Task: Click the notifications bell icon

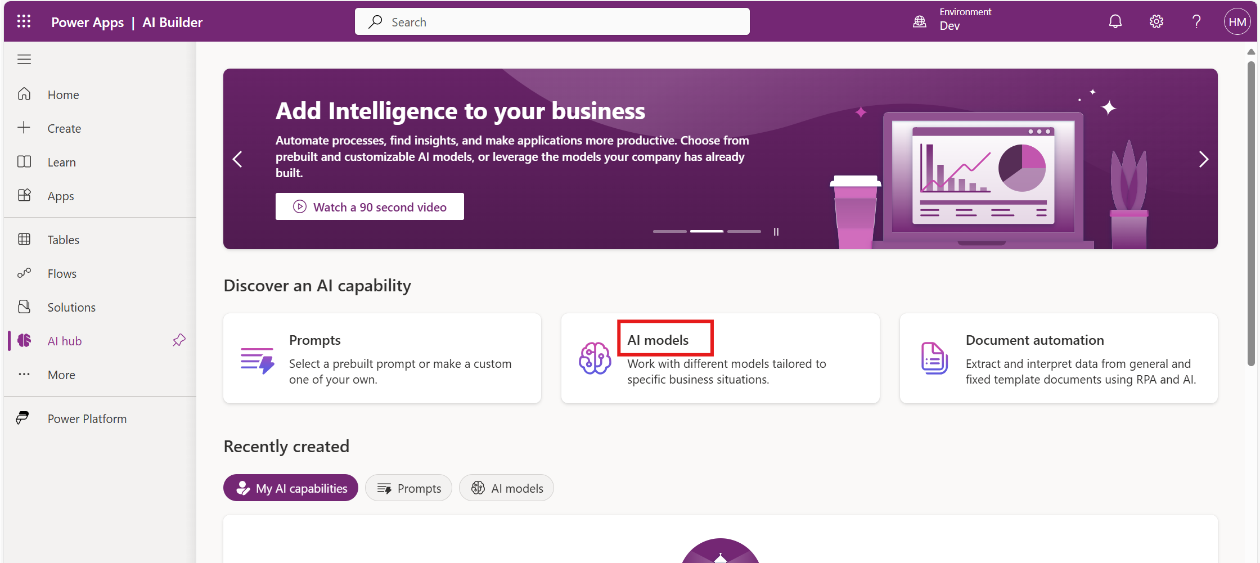Action: pos(1115,22)
